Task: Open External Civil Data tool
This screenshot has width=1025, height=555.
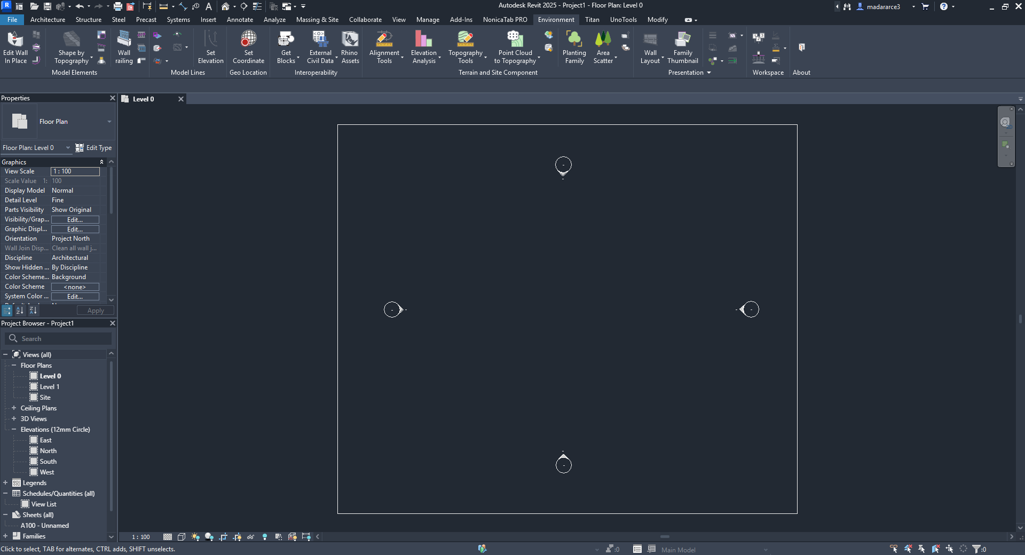Action: pos(320,47)
